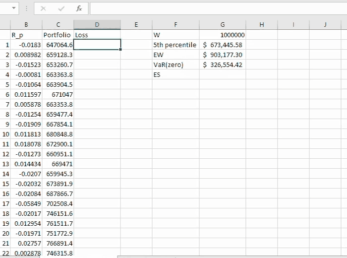The width and height of the screenshot is (347, 258).
Task: Select column H header
Action: (262, 25)
